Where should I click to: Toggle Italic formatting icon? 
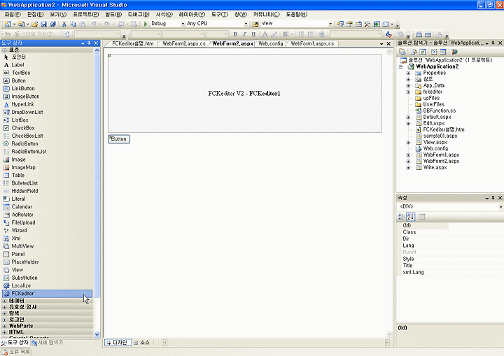click(244, 34)
